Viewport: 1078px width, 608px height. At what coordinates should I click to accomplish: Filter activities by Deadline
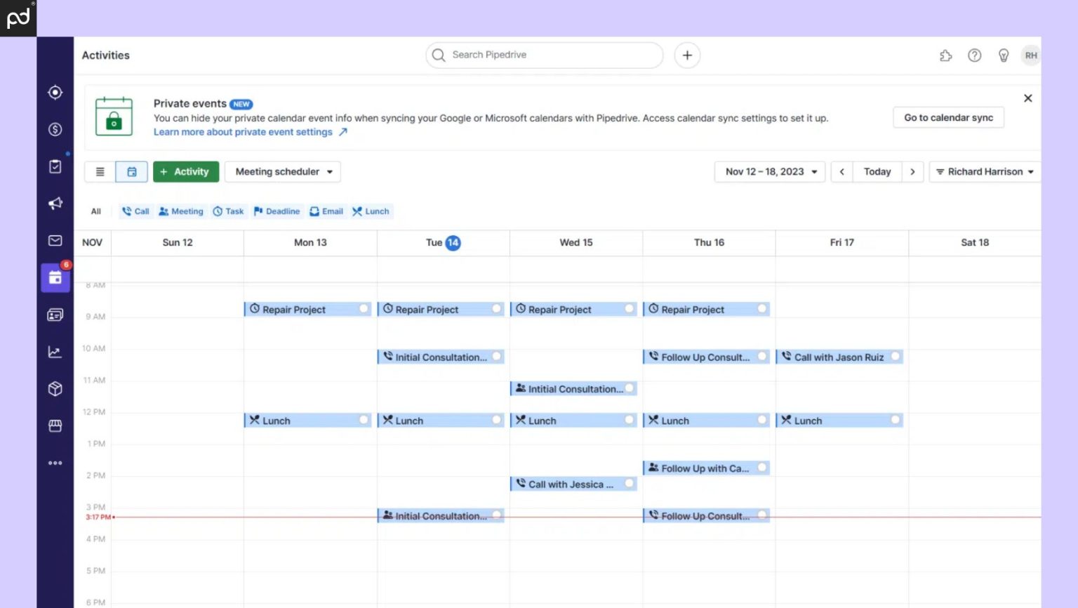tap(277, 211)
